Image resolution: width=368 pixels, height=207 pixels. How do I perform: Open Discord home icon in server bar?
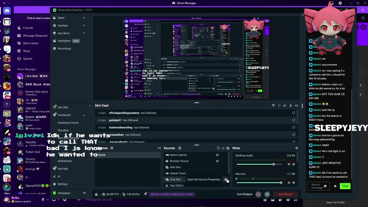(x=7, y=11)
